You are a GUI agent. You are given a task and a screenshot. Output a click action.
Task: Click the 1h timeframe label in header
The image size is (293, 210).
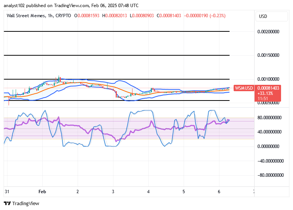(x=50, y=16)
